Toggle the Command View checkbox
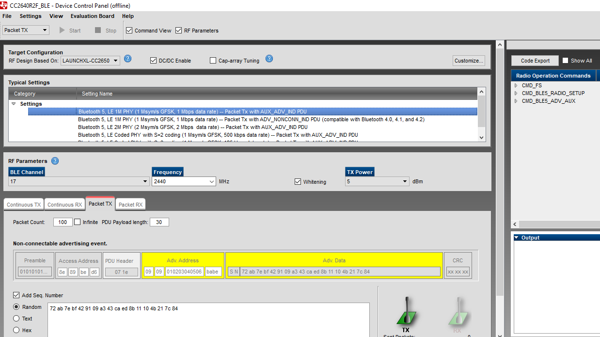Image resolution: width=600 pixels, height=337 pixels. [129, 30]
